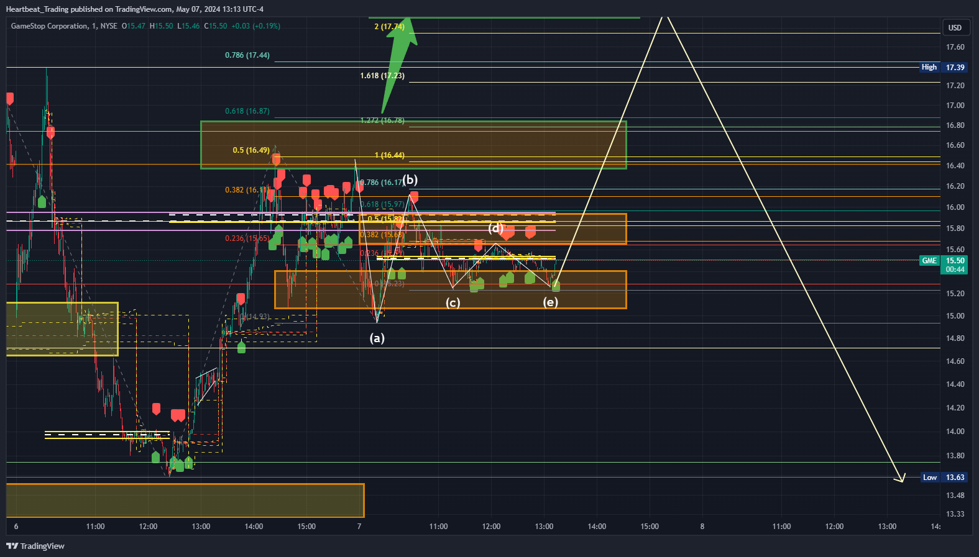Click day 8 on the time axis
This screenshot has height=557, width=979.
pyautogui.click(x=702, y=527)
